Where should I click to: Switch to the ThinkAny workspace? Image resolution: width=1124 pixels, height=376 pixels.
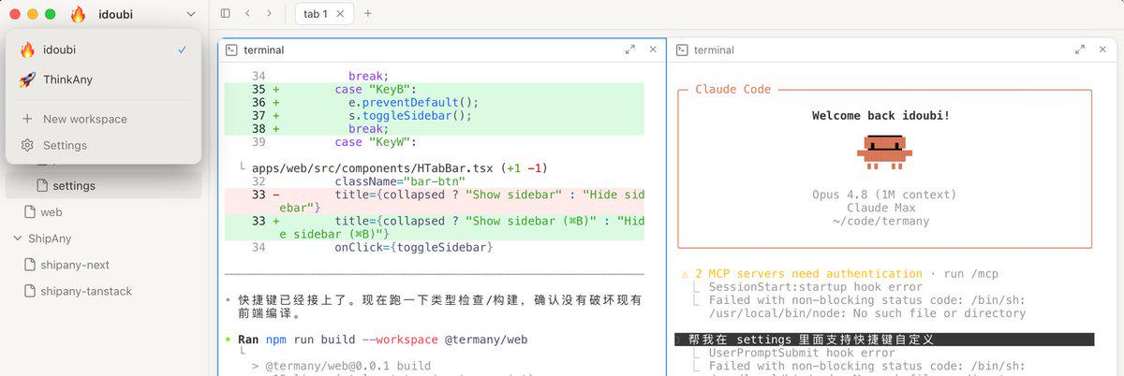[x=103, y=80]
